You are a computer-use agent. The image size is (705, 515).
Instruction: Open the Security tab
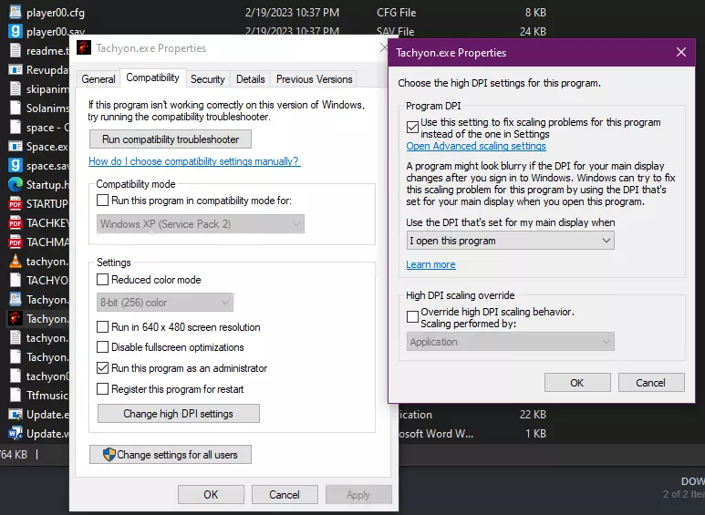coord(208,79)
